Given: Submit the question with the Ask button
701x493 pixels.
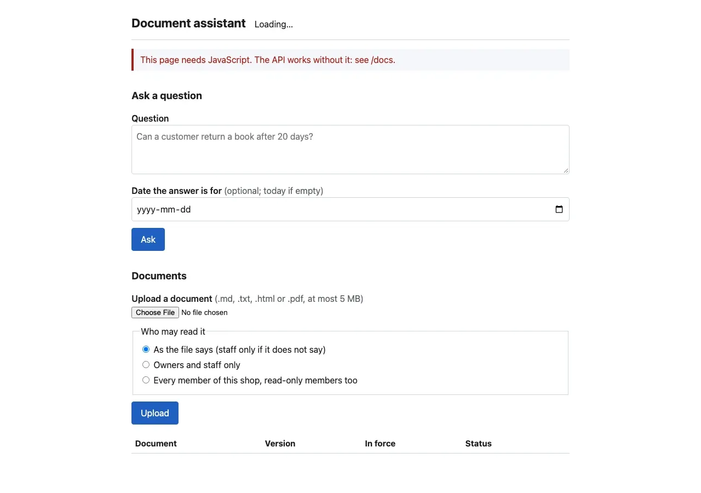Looking at the screenshot, I should (148, 239).
